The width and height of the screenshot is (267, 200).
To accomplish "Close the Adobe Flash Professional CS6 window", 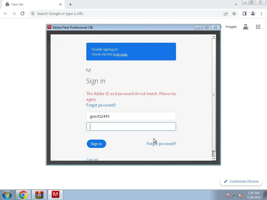I will pyautogui.click(x=215, y=28).
